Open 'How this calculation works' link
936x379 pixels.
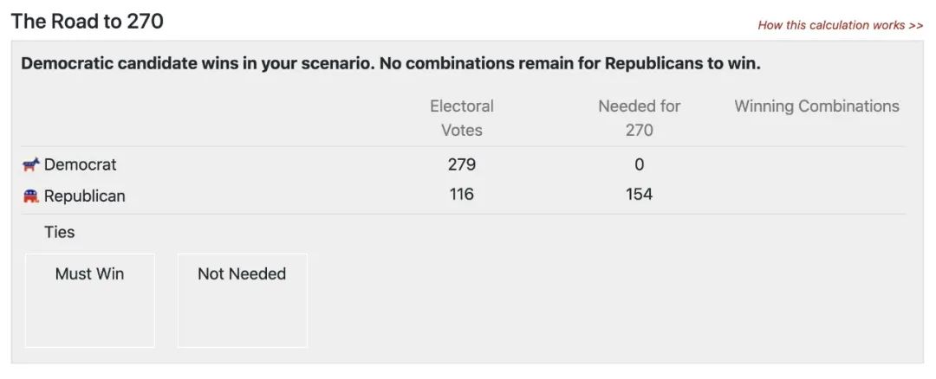[x=841, y=25]
